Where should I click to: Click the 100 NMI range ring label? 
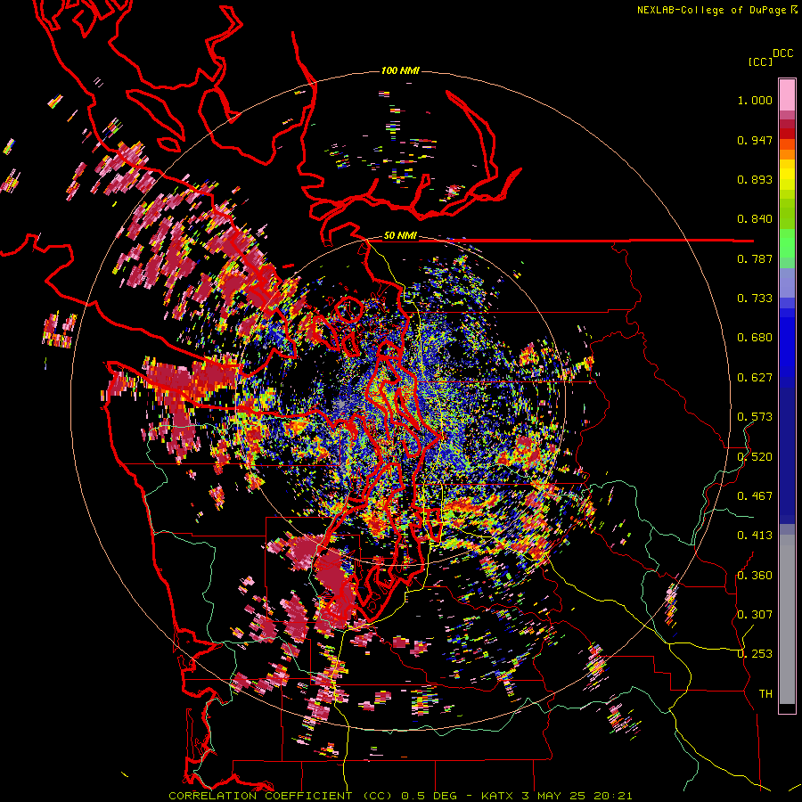(400, 70)
